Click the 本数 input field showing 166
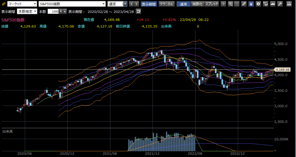This screenshot has height=157, width=296. (x=53, y=12)
